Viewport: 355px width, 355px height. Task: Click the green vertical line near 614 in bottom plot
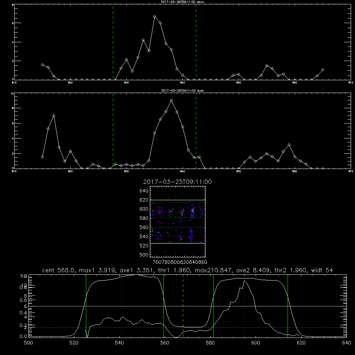tap(288, 306)
